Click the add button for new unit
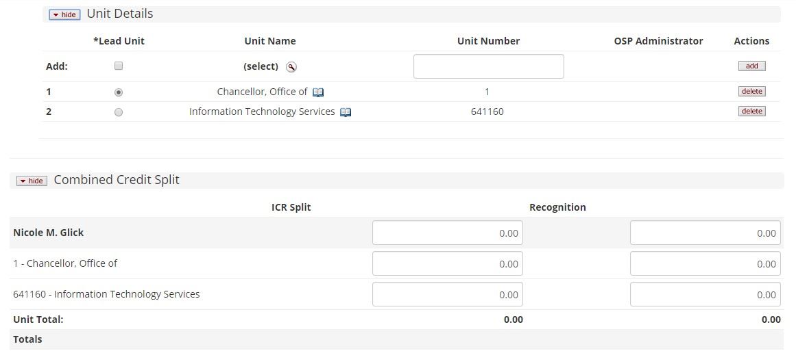 (x=751, y=66)
